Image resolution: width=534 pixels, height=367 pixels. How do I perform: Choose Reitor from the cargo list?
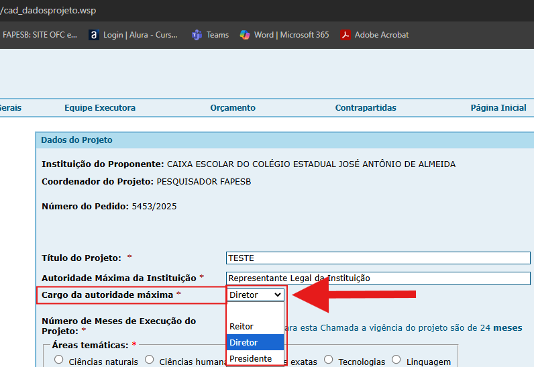(x=242, y=327)
